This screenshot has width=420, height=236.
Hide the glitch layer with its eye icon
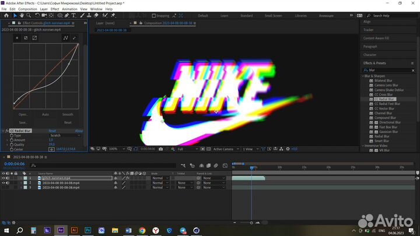click(3, 178)
